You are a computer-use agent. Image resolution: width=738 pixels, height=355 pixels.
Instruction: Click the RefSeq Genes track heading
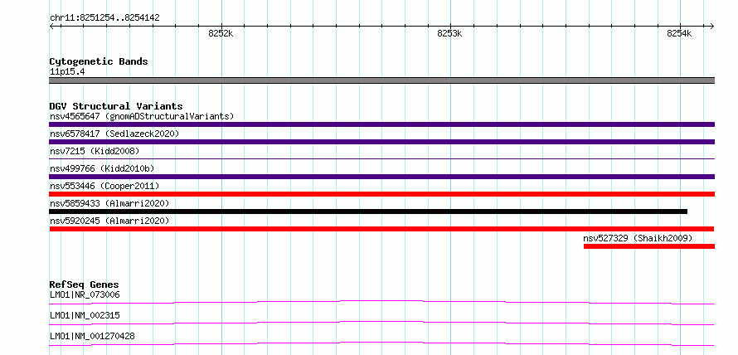point(84,284)
